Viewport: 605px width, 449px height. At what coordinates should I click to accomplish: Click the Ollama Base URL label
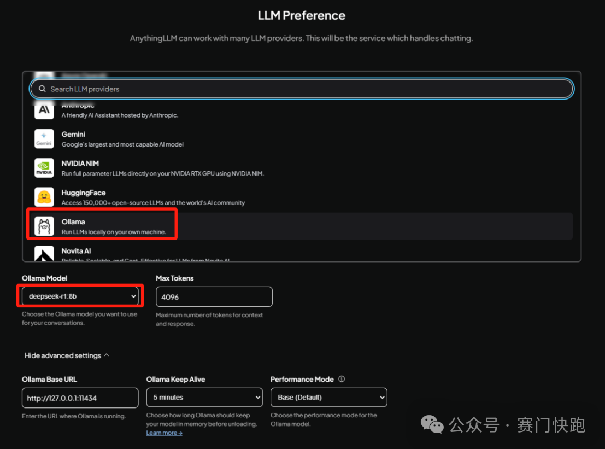click(49, 379)
